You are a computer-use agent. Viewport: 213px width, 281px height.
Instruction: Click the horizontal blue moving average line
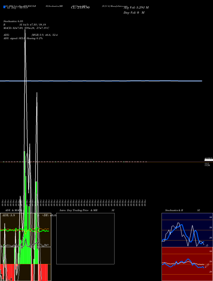point(101,81)
